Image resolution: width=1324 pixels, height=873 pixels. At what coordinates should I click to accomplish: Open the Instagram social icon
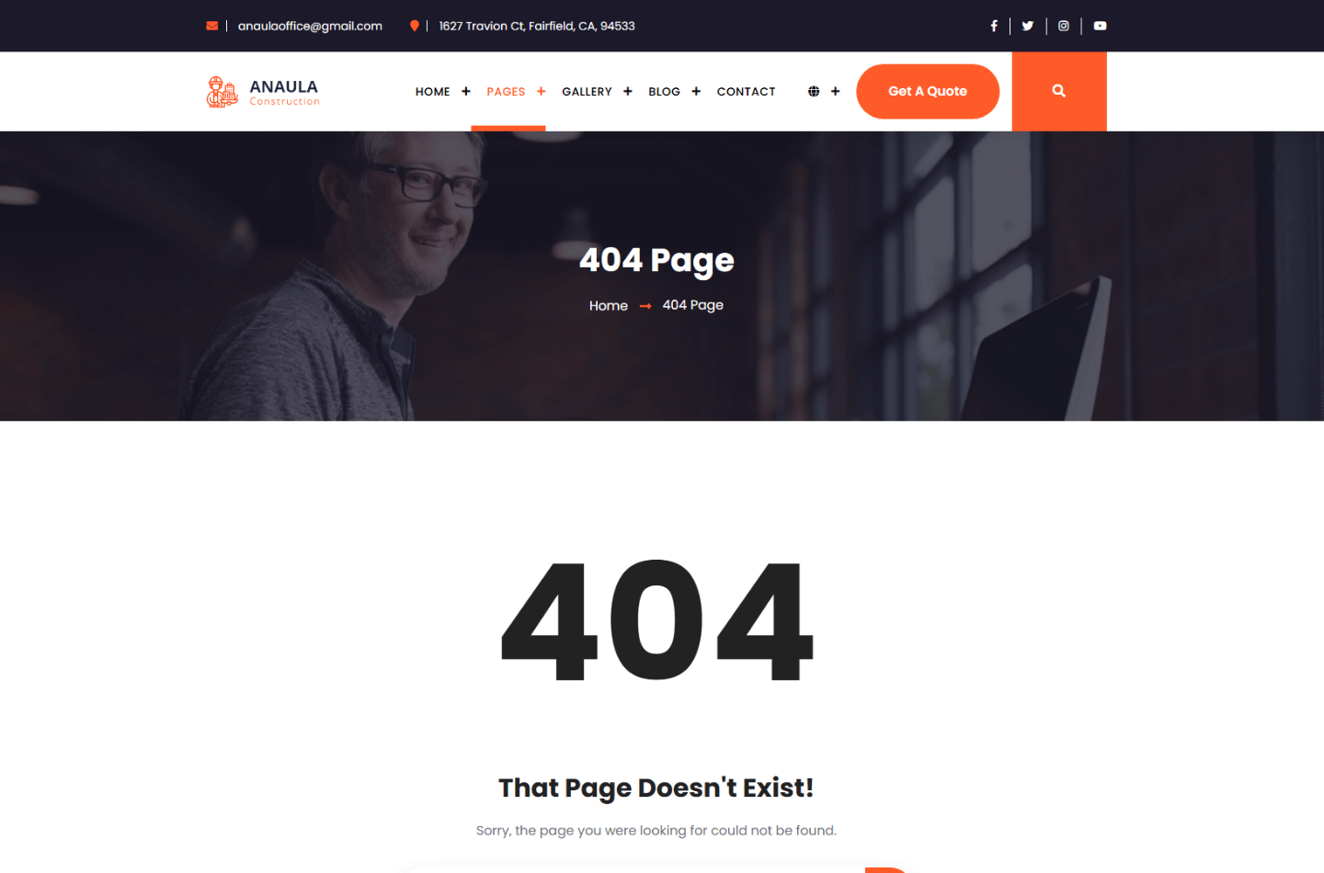click(1064, 26)
